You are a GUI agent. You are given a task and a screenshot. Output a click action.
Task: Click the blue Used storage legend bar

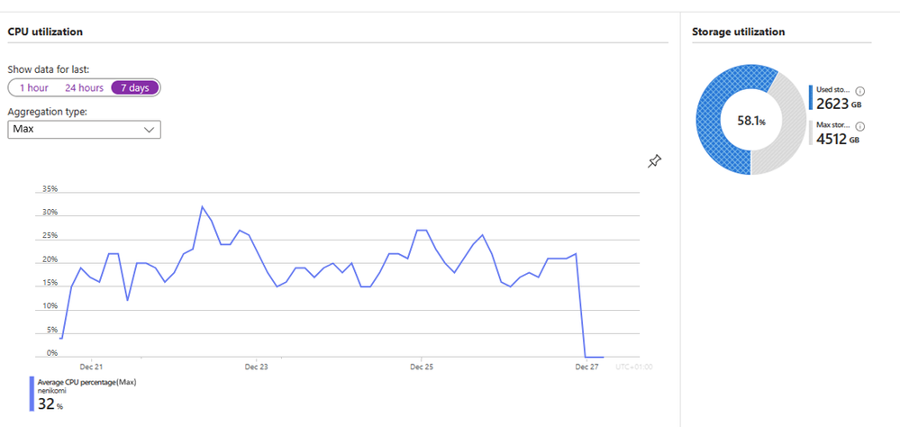click(811, 97)
